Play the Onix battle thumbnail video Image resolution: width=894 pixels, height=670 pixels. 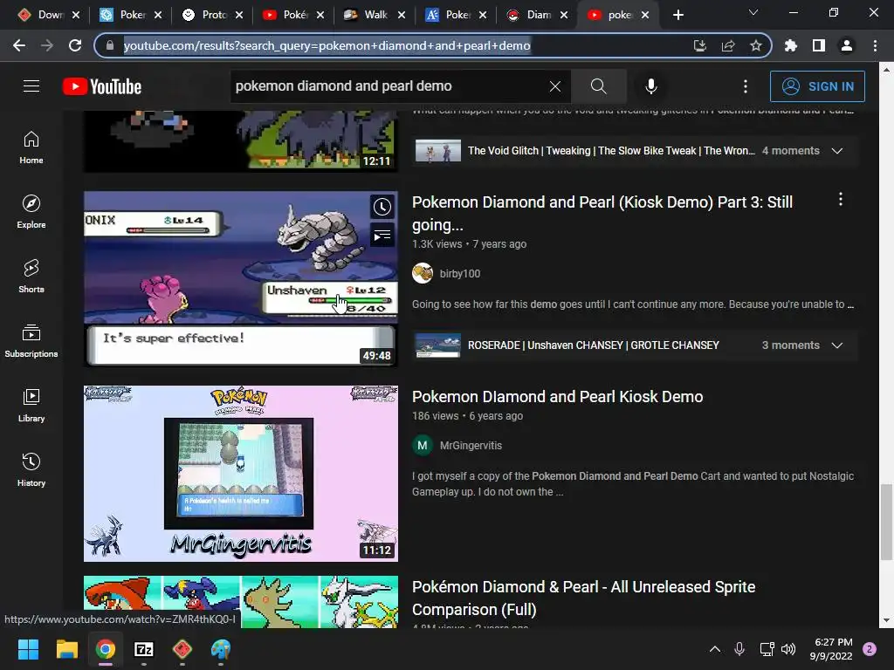click(241, 278)
